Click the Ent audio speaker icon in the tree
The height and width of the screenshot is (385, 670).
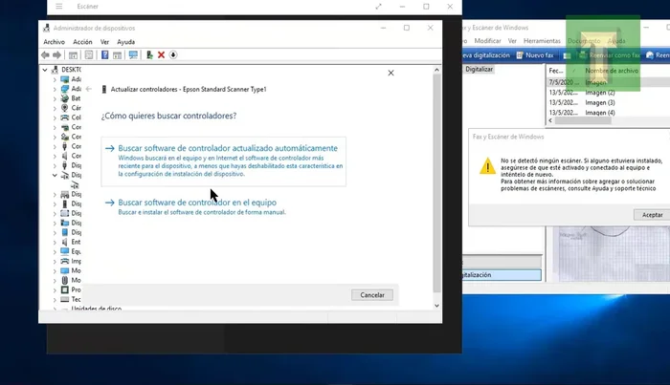point(64,242)
